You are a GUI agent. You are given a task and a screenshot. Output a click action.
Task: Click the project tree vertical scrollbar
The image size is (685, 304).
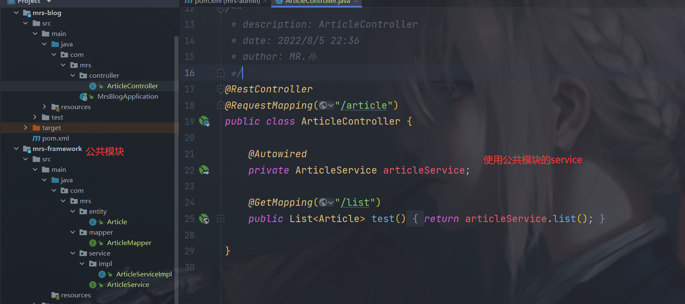pos(176,167)
